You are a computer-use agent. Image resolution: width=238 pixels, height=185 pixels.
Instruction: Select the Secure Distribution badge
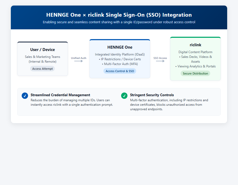(195, 73)
